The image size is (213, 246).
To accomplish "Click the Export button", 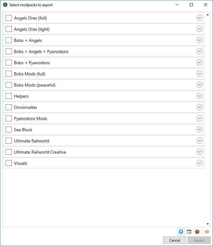I will (199, 240).
